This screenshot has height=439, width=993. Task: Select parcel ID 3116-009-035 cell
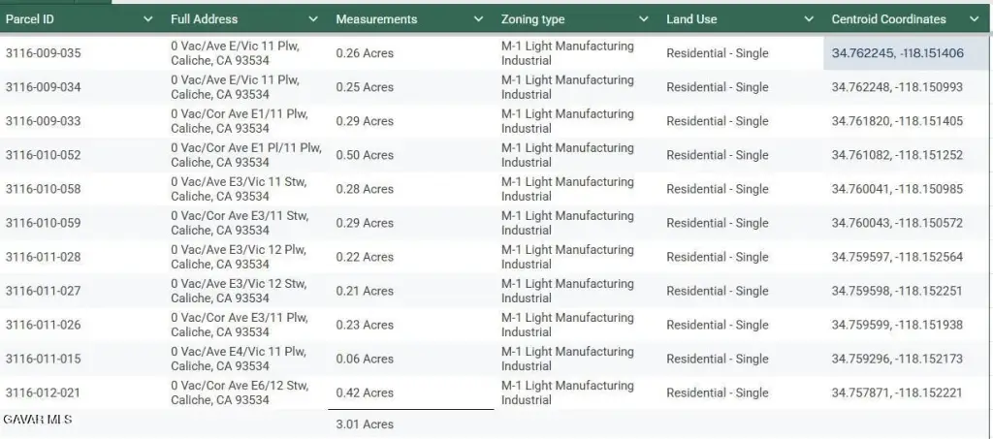[44, 53]
